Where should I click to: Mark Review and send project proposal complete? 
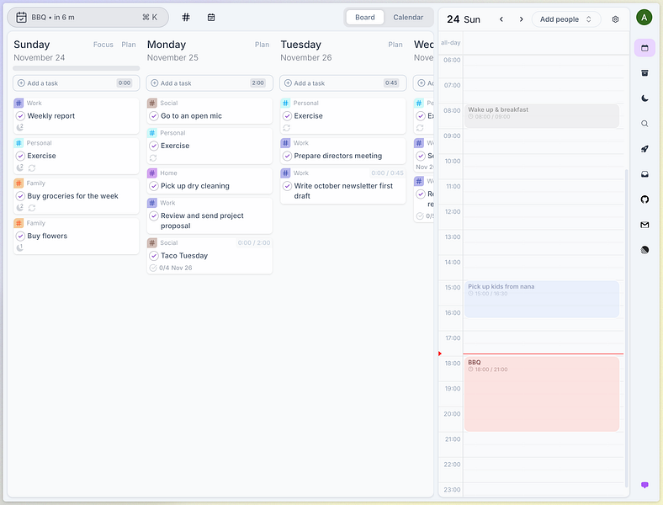pos(154,215)
